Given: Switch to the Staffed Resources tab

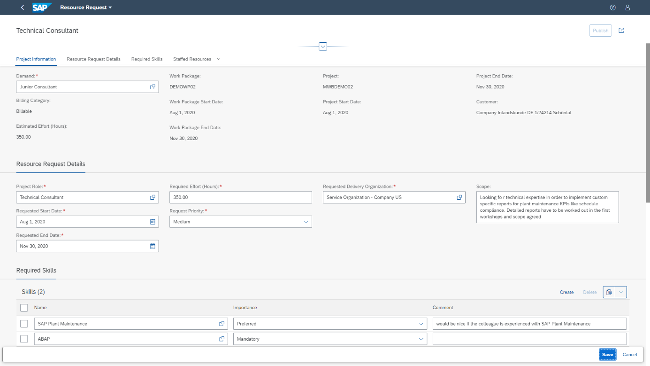Looking at the screenshot, I should coord(192,59).
